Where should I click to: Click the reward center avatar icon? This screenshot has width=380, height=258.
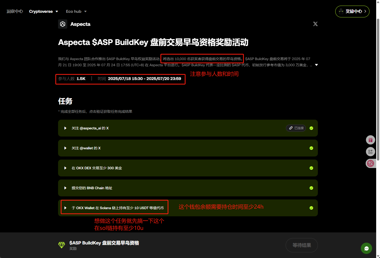(341, 11)
